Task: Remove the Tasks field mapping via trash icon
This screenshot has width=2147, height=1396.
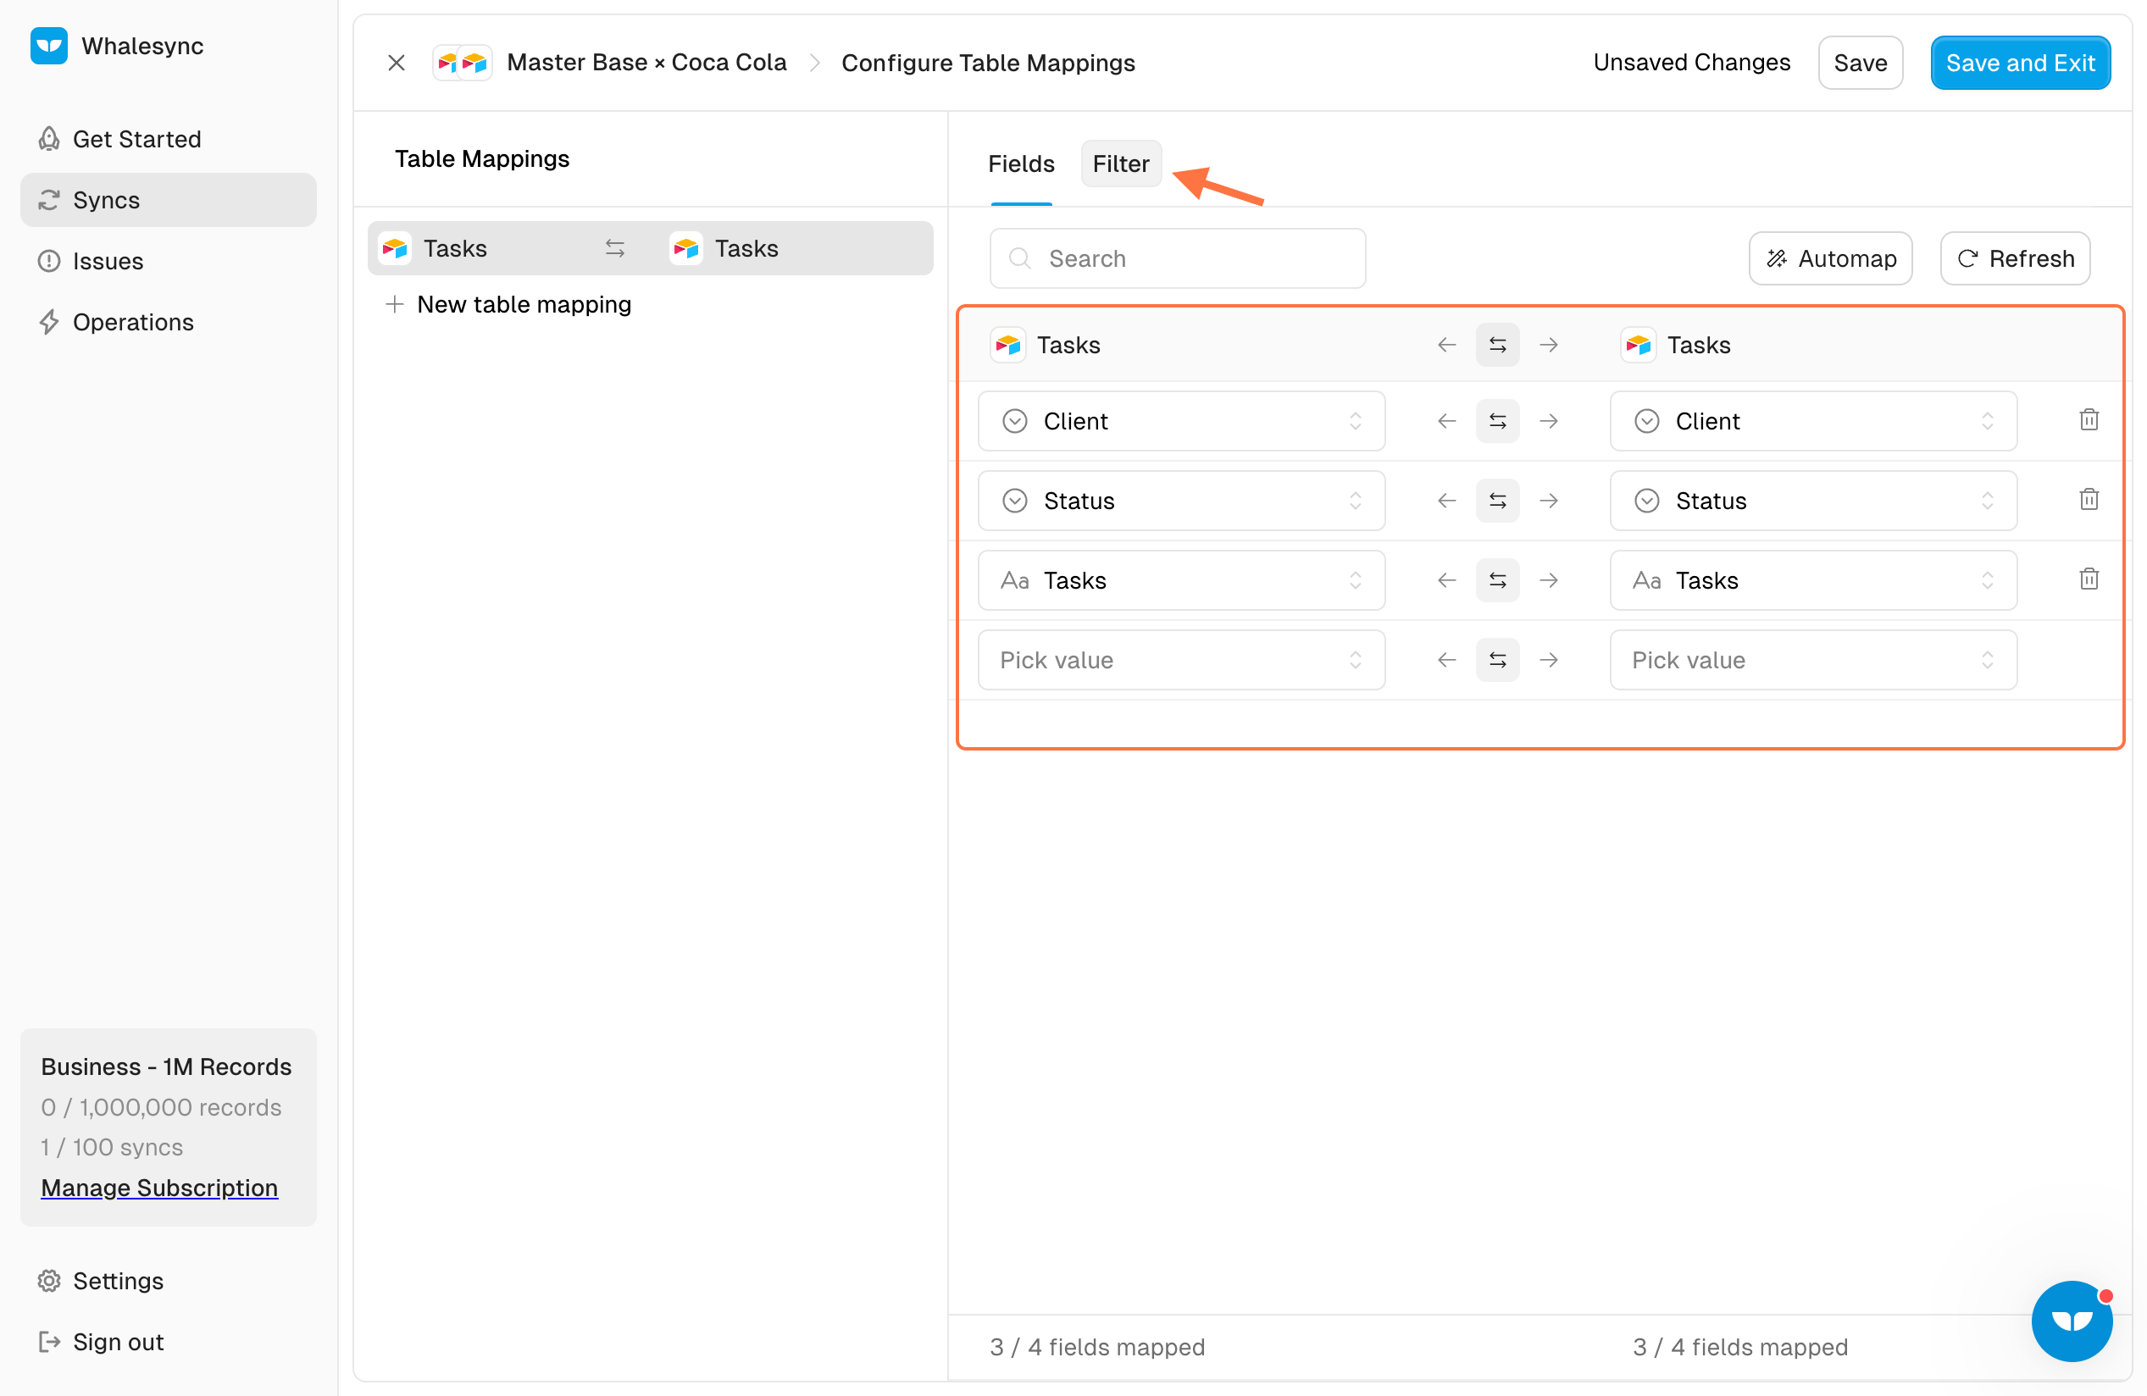Action: 2089,579
